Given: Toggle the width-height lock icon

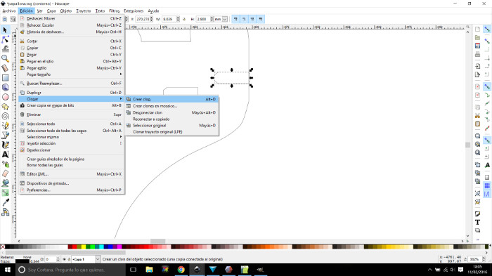Looking at the screenshot, I should 184,19.
